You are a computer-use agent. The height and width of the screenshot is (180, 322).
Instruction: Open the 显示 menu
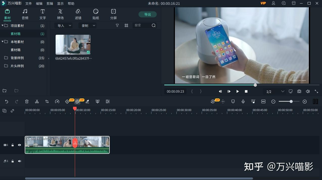pyautogui.click(x=60, y=4)
